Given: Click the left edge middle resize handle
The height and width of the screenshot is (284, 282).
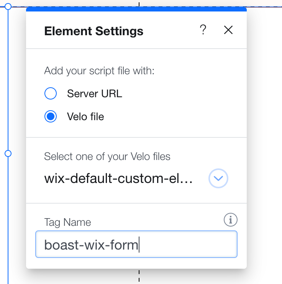Looking at the screenshot, I should [x=8, y=153].
